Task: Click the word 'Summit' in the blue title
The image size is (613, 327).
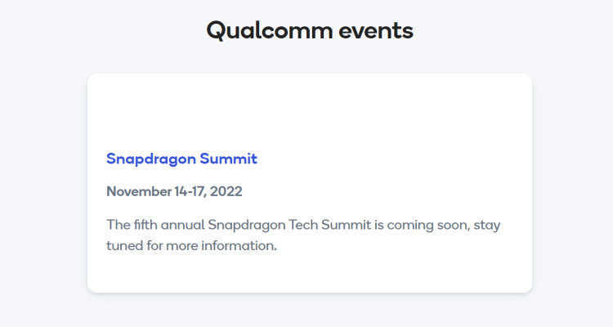Action: point(229,159)
